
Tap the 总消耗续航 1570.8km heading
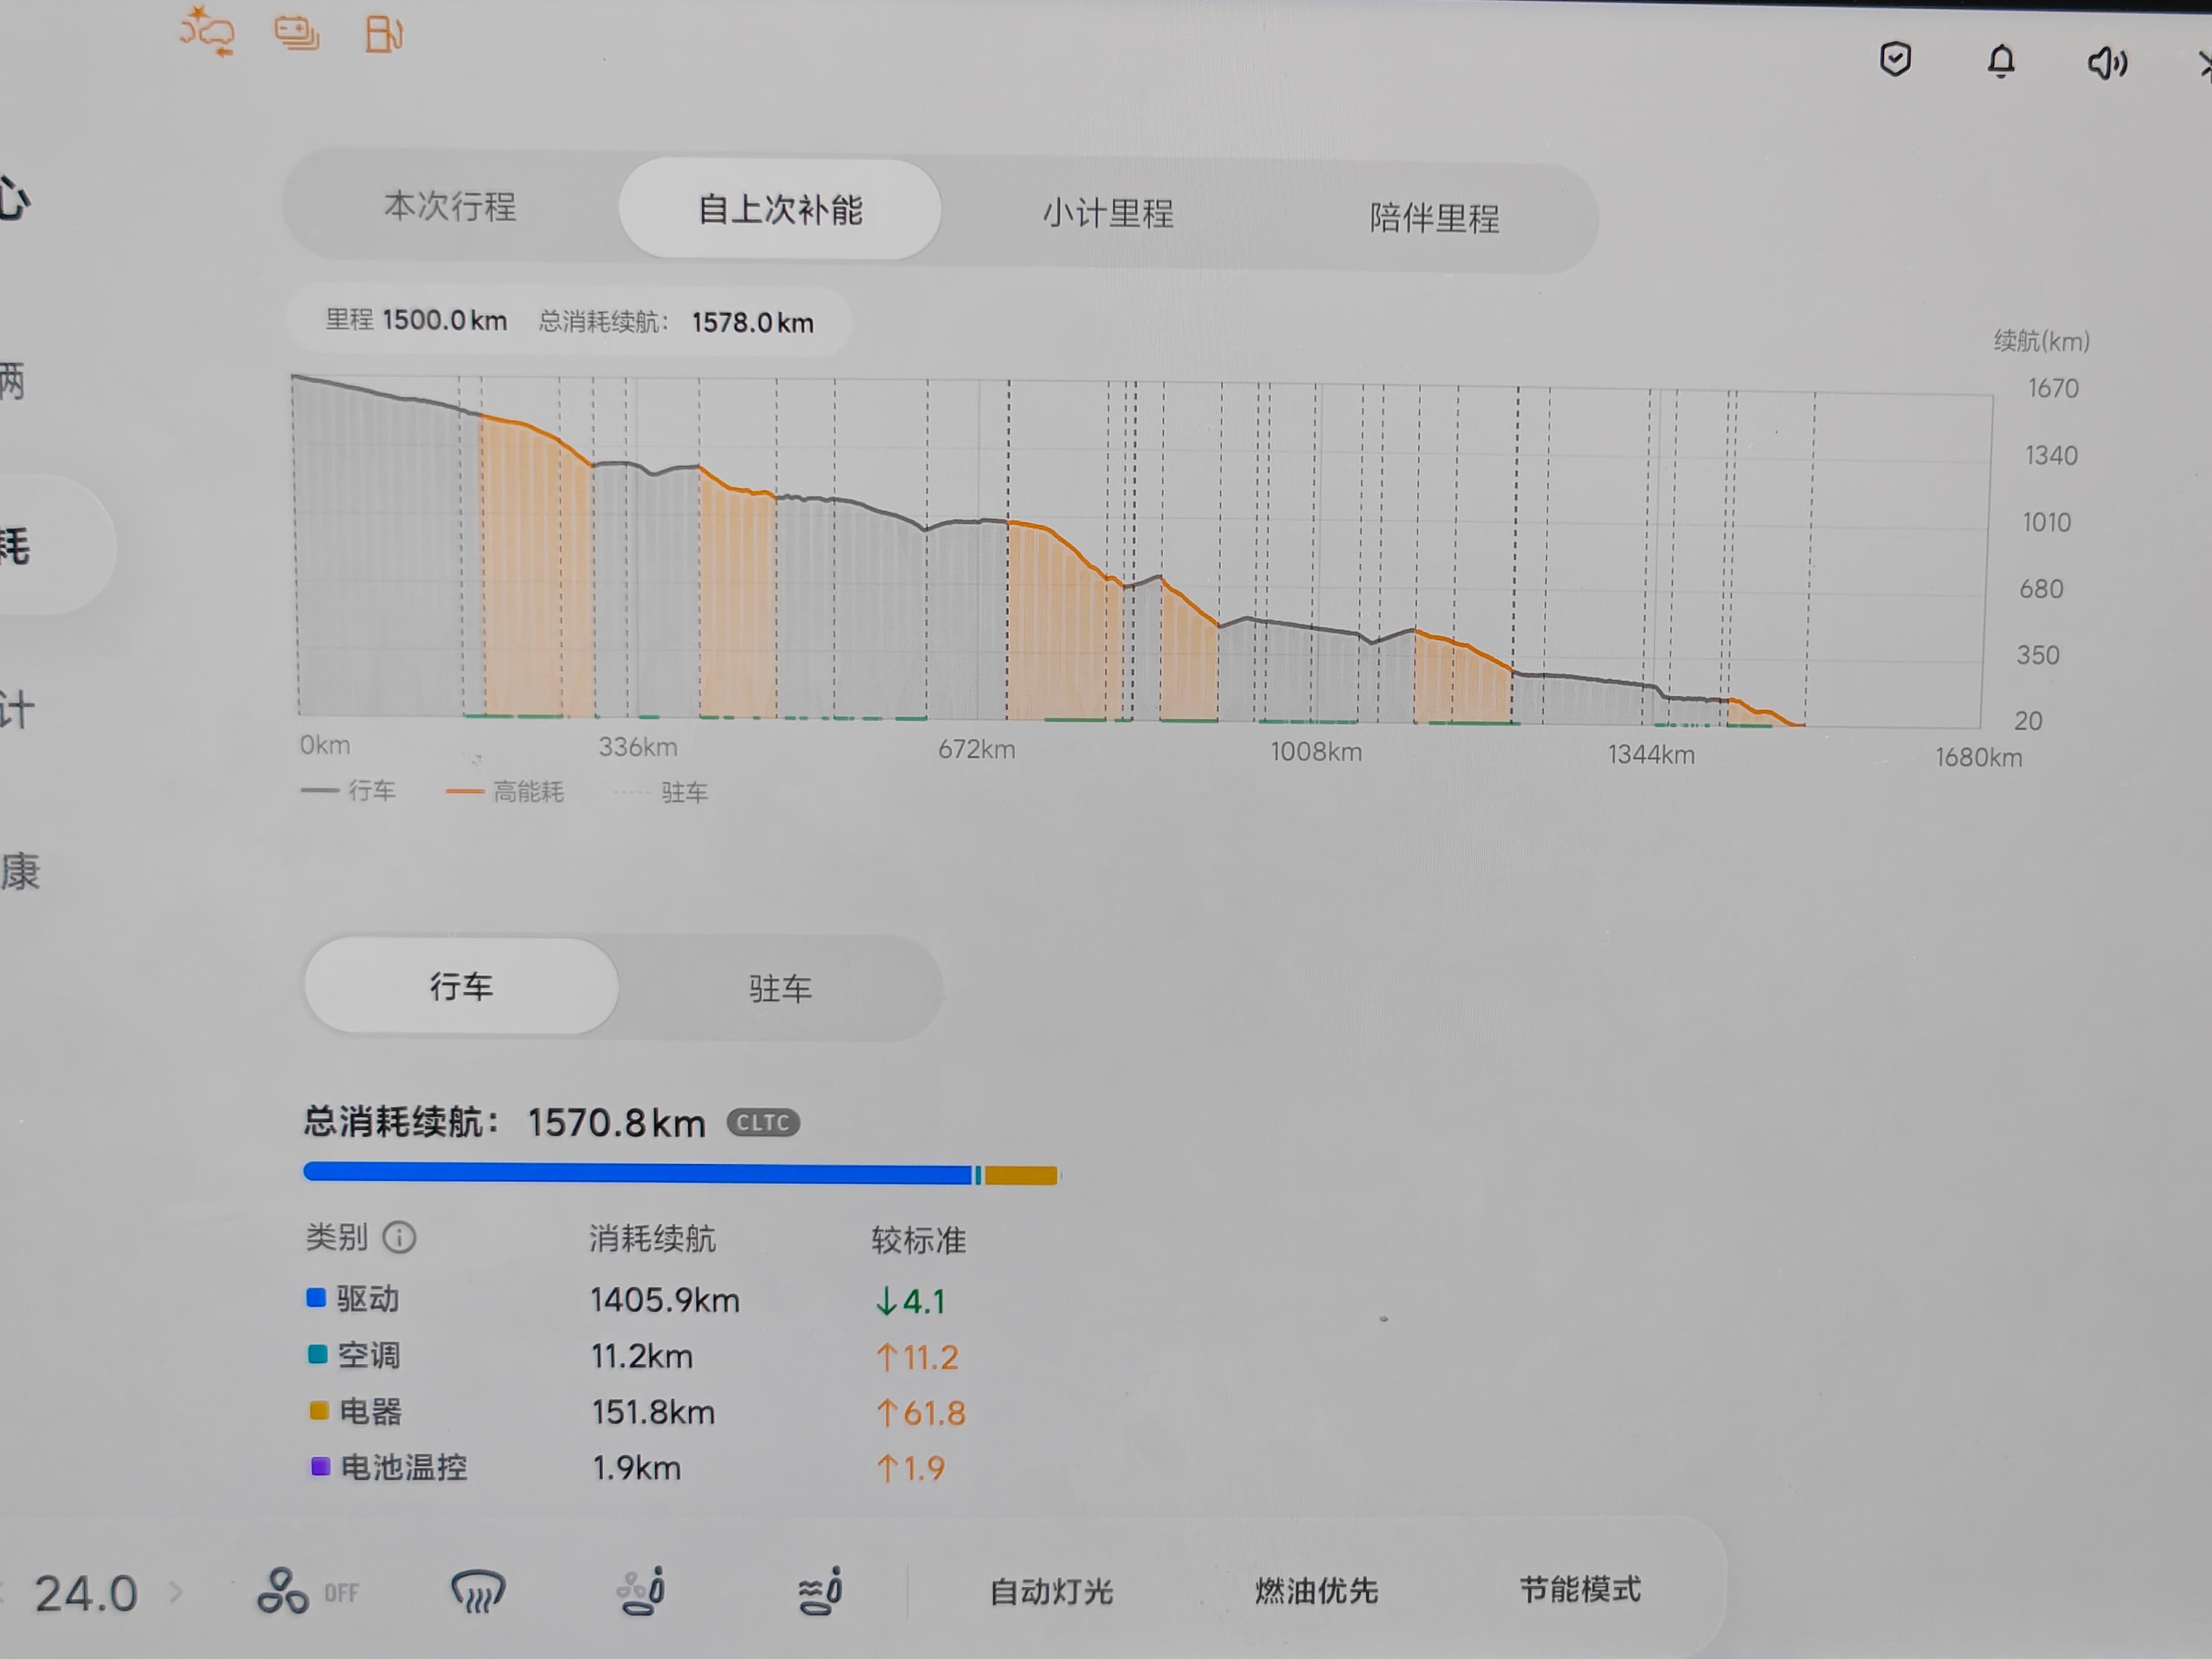coord(504,1122)
